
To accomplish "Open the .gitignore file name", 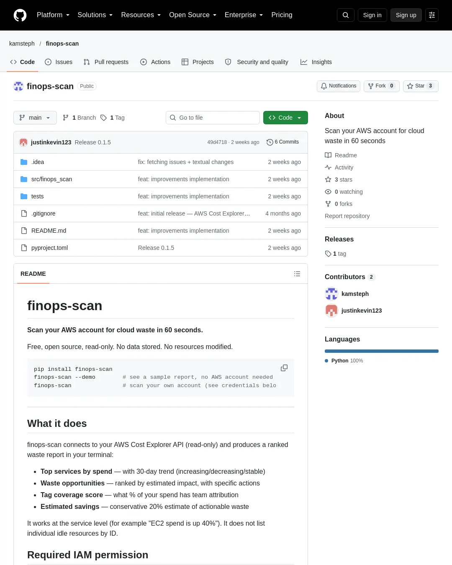I will point(43,213).
